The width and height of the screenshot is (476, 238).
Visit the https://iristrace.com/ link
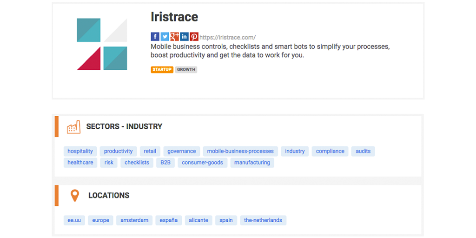228,37
